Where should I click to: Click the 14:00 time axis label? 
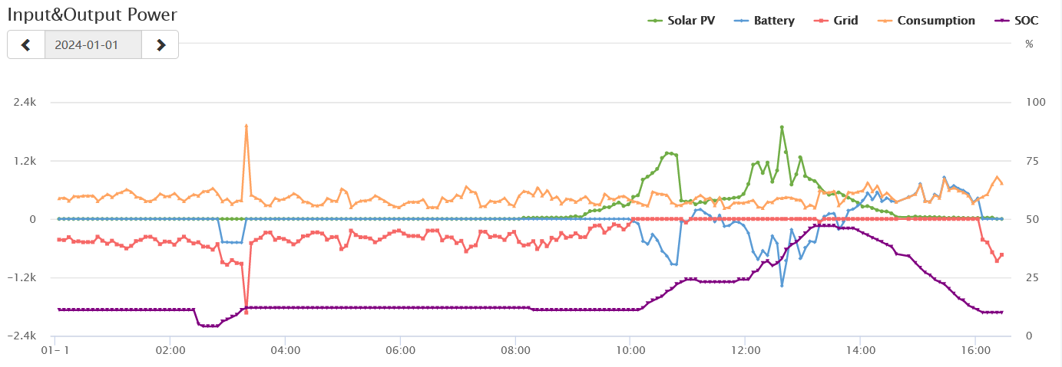point(859,350)
